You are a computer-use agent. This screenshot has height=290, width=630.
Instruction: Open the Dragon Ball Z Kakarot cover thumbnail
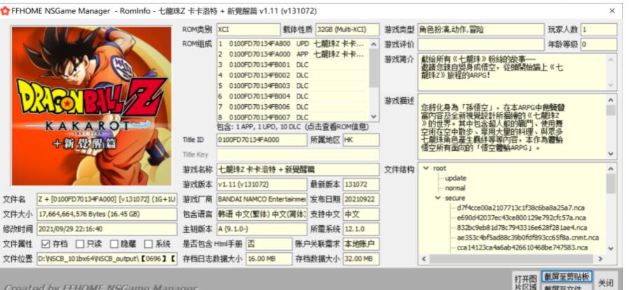pos(92,106)
